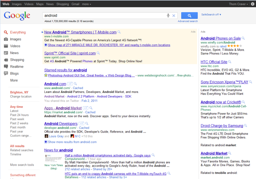Click the Realtime speech bubble icon
Viewport: 256px width, 179px height.
6,66
